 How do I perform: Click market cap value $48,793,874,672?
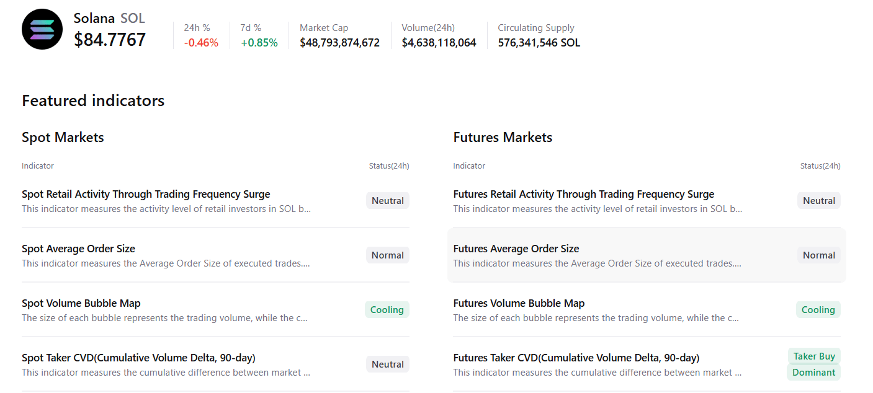pos(339,43)
